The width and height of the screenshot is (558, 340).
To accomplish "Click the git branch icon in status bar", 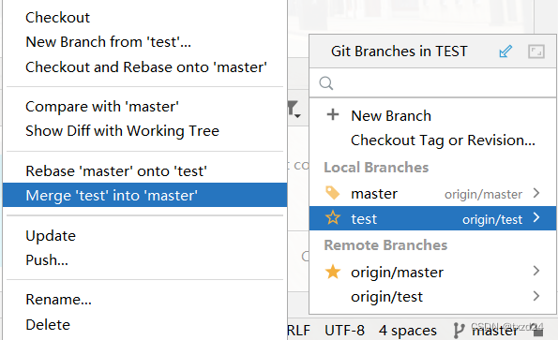I will click(x=459, y=330).
